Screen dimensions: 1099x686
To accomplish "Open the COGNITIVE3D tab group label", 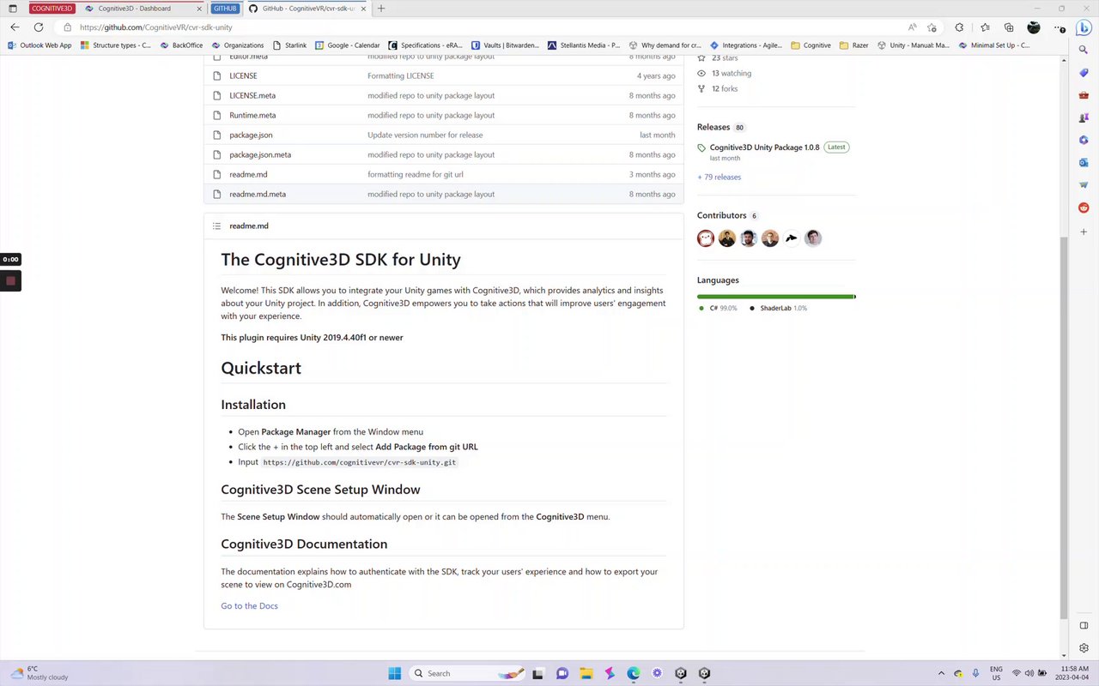I will coord(52,9).
